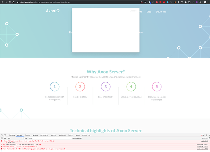The height and width of the screenshot is (152, 210).
Task: Open the Chrome three-dot menu
Action: 209,2
